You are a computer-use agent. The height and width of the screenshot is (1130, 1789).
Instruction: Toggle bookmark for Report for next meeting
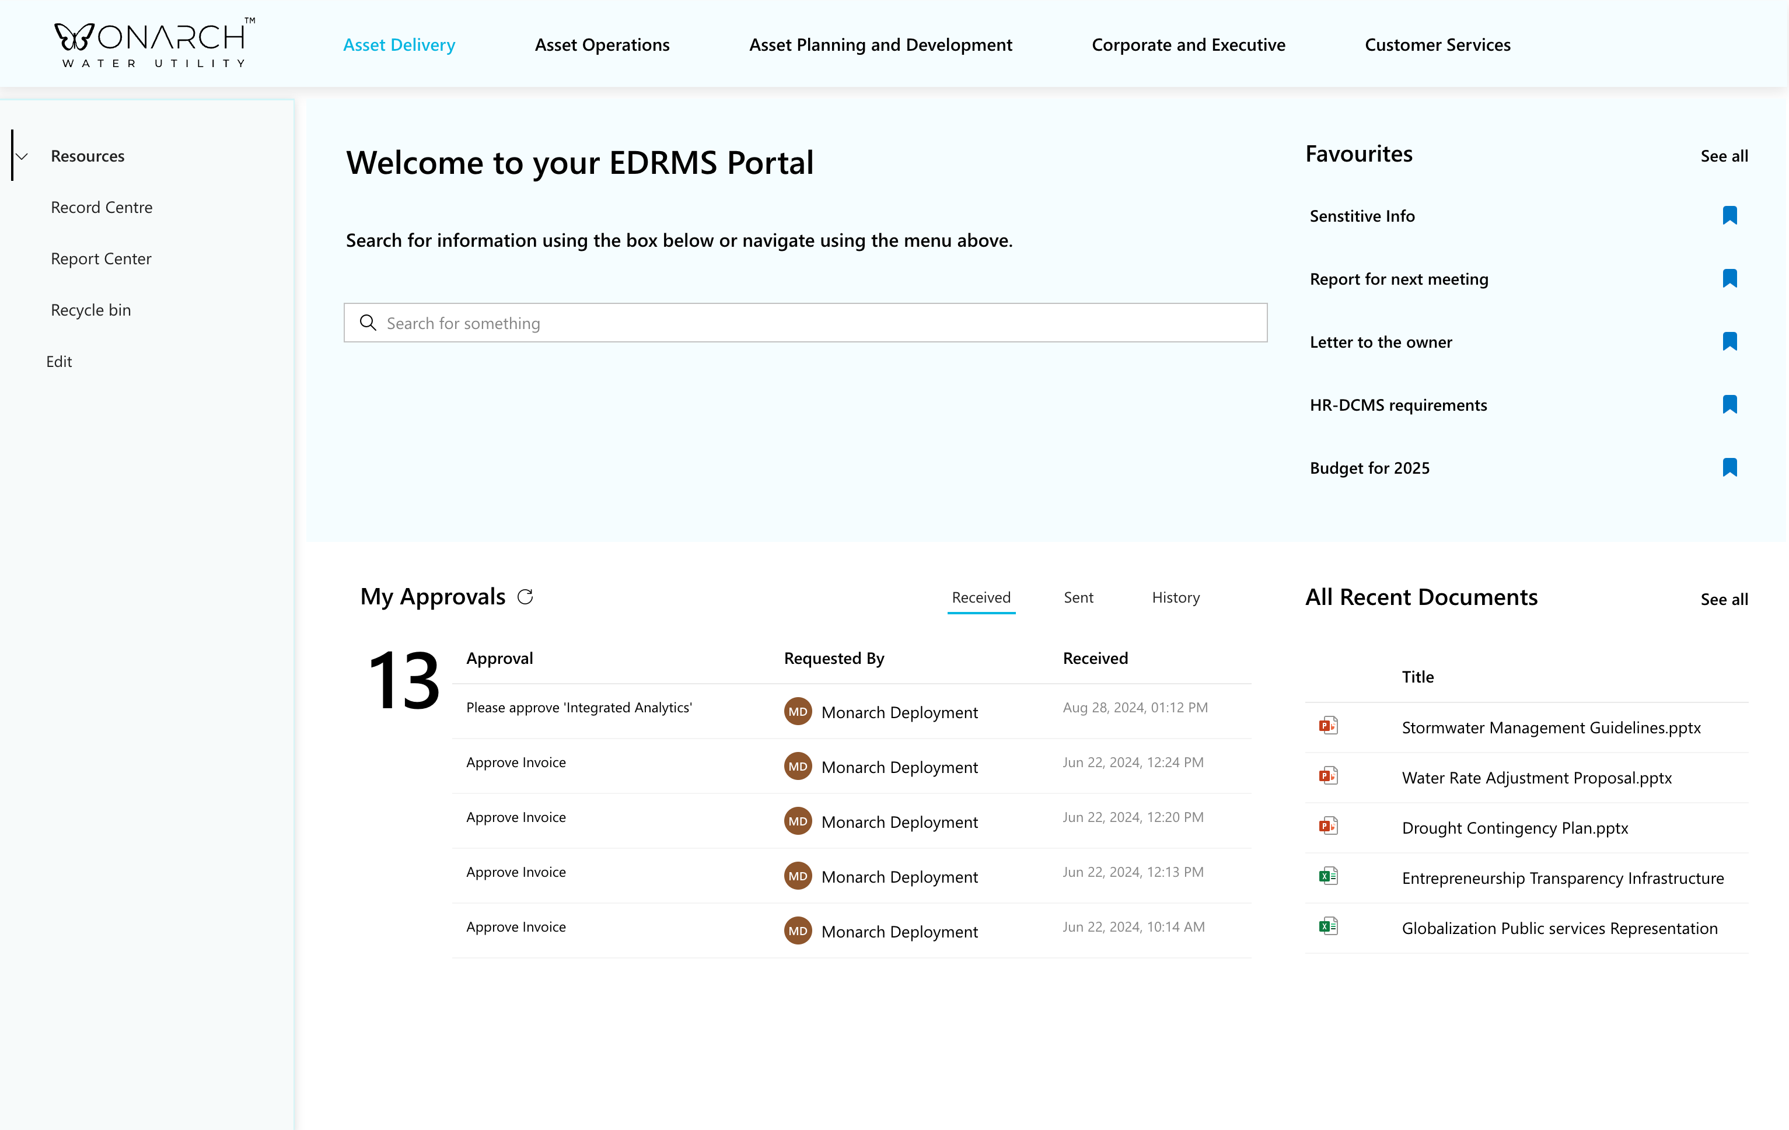coord(1729,279)
